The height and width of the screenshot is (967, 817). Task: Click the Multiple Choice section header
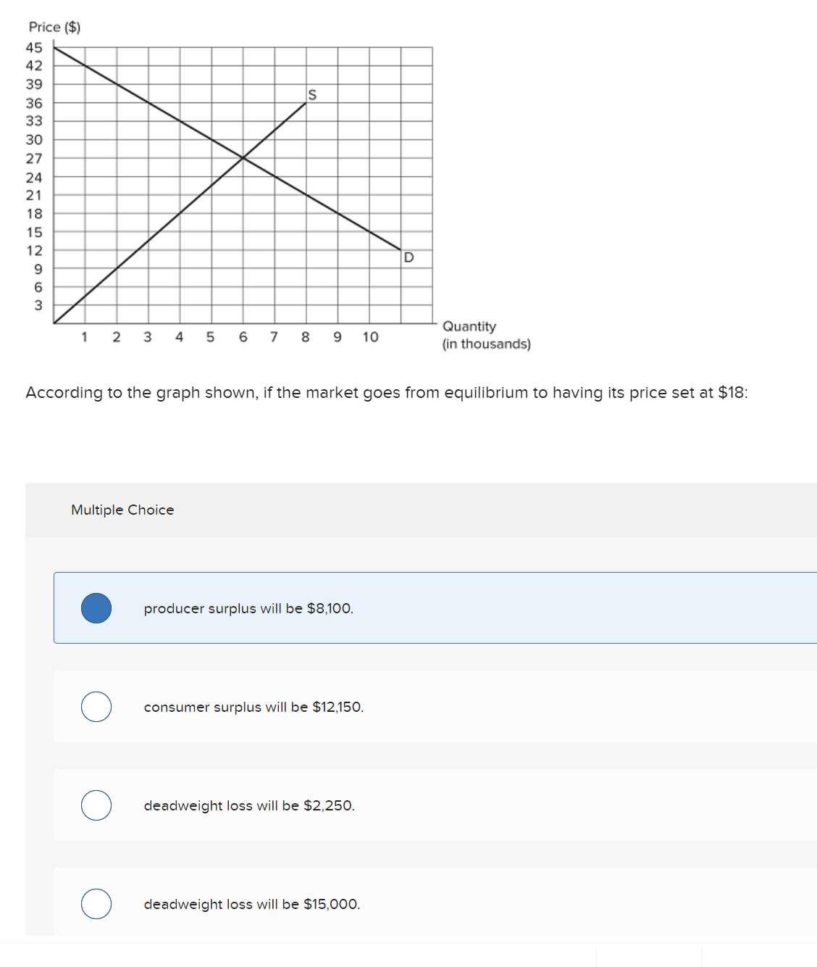pos(122,510)
